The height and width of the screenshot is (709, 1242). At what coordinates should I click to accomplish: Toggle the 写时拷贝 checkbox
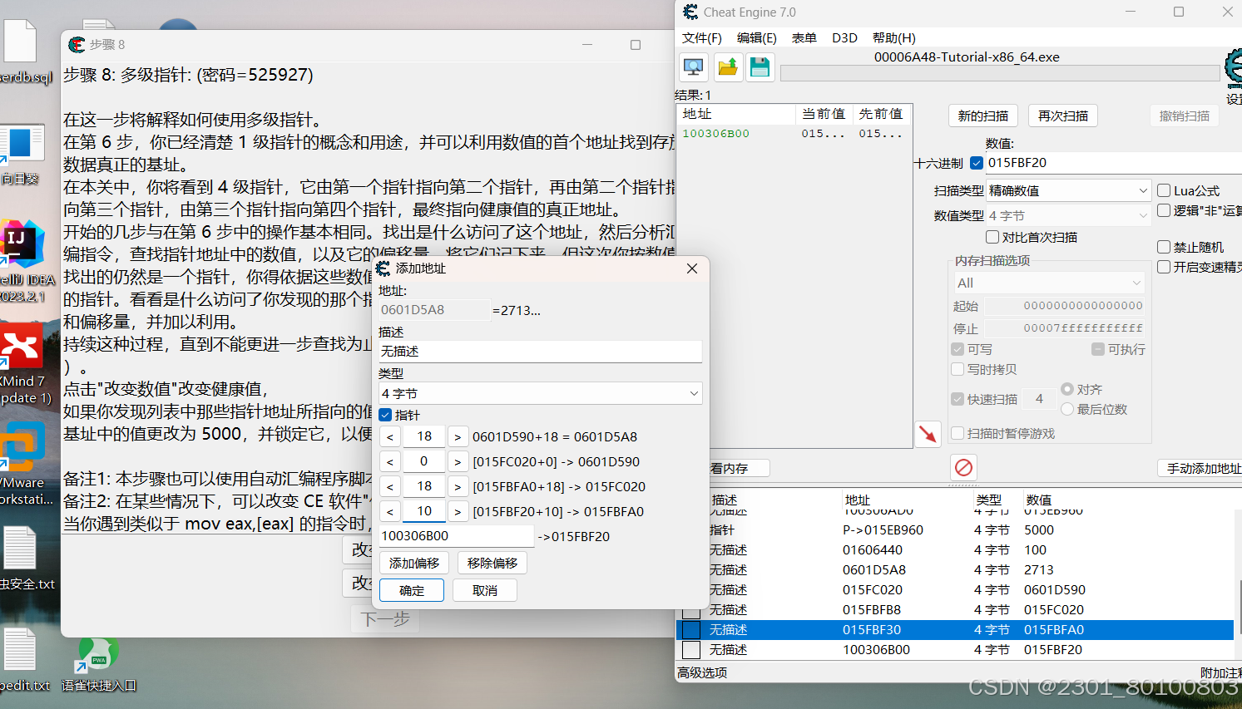click(957, 369)
